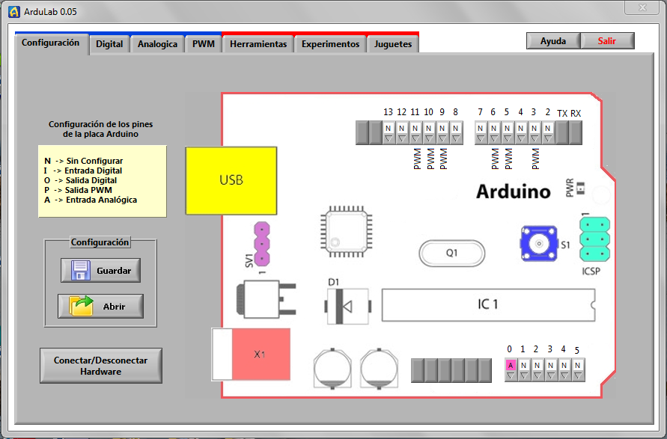
Task: Click the pink A swatch on analog pin 0
Action: (510, 366)
